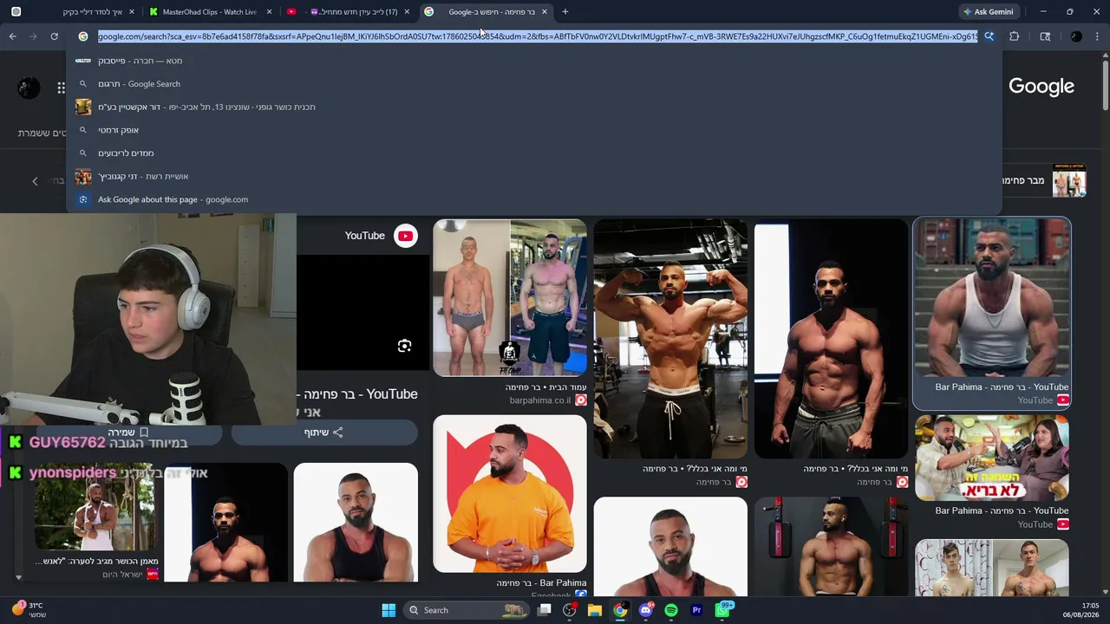Open the weather widget showing 31°C
This screenshot has height=624, width=1110.
click(x=29, y=610)
